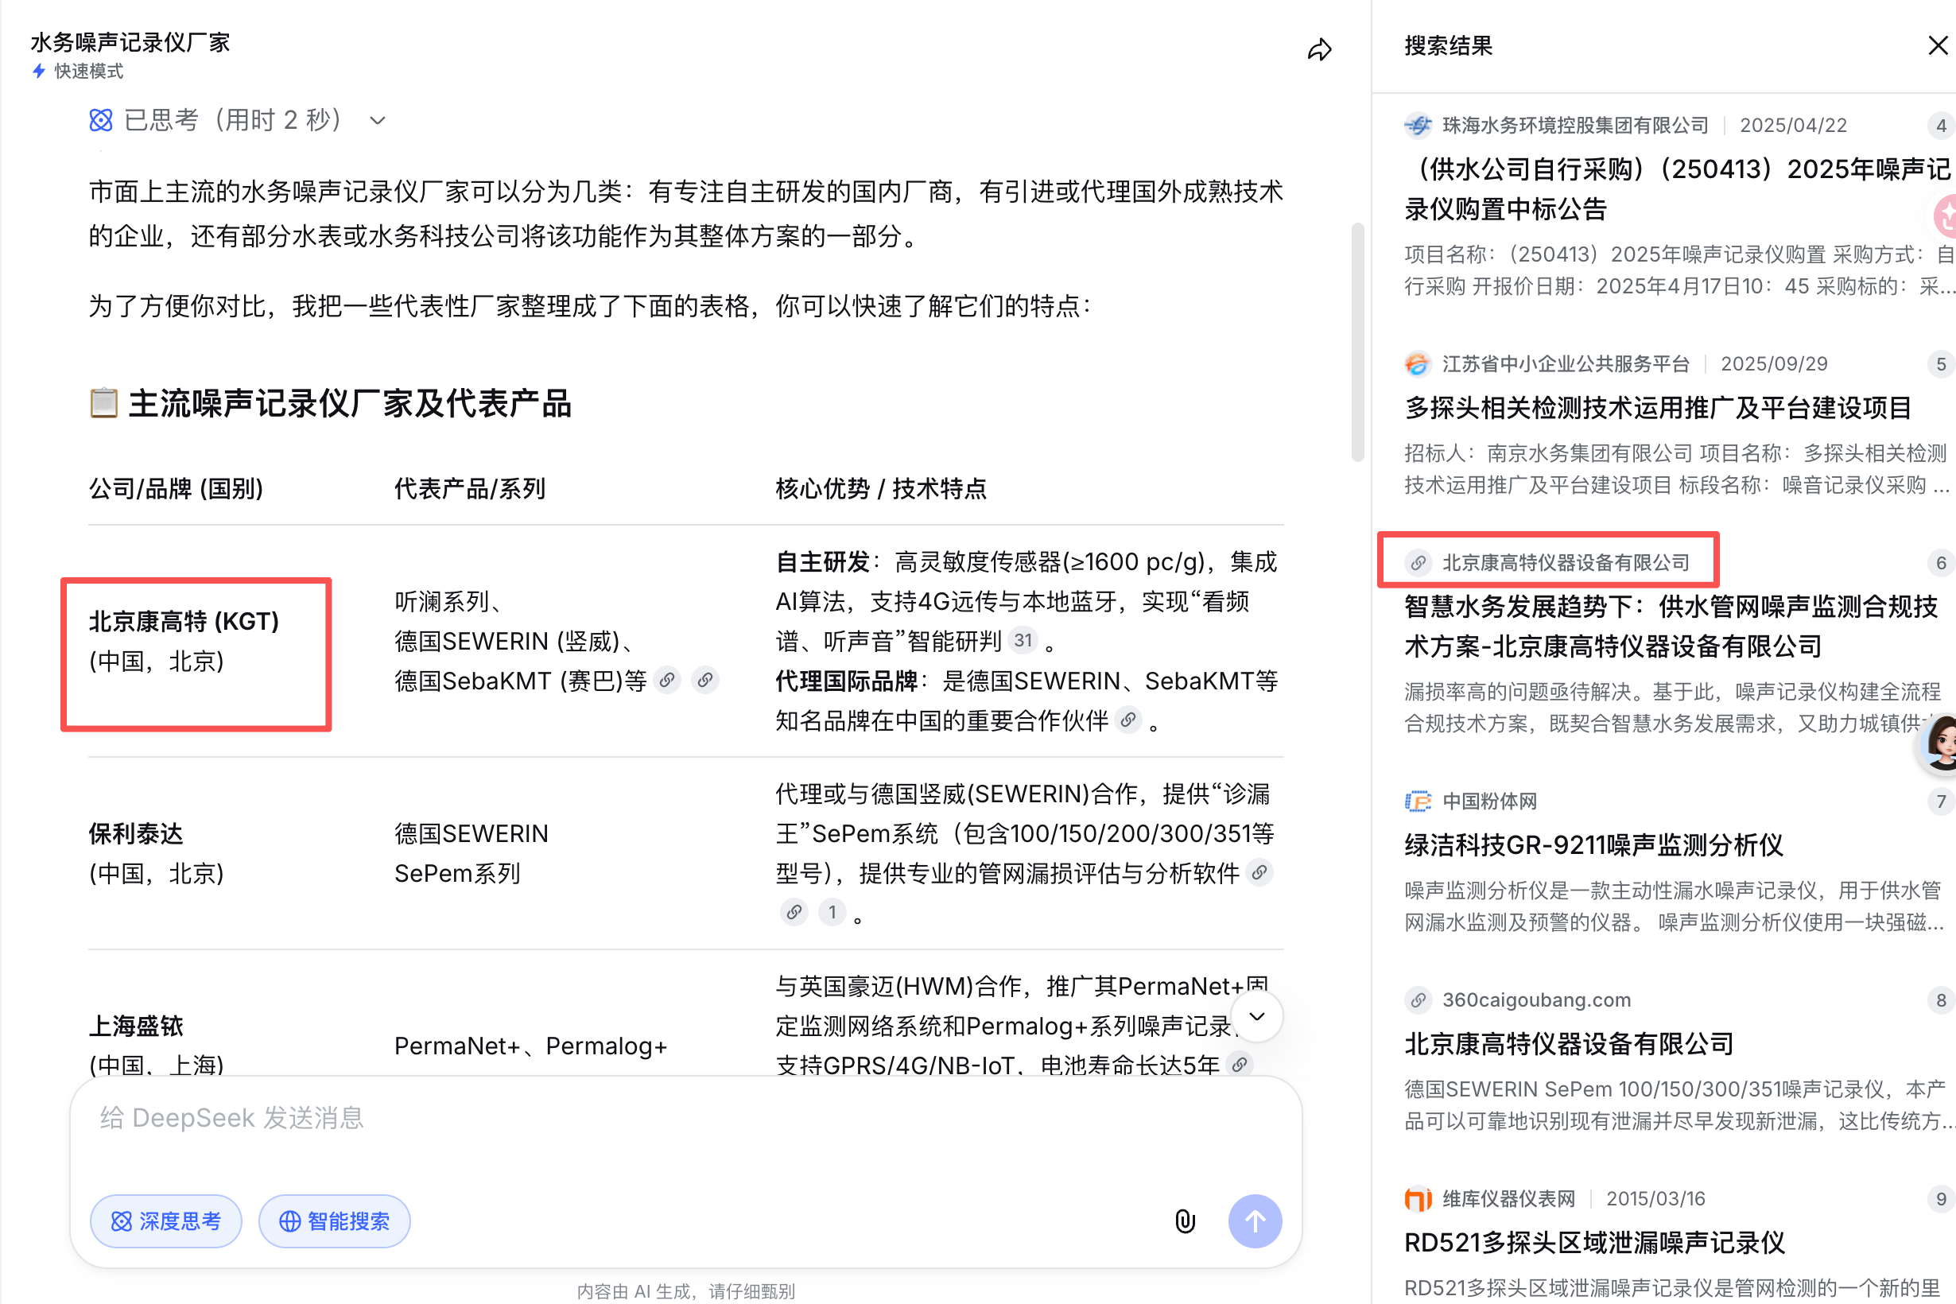
Task: Click citation badge 1 in 保利泰达 row
Action: [832, 912]
